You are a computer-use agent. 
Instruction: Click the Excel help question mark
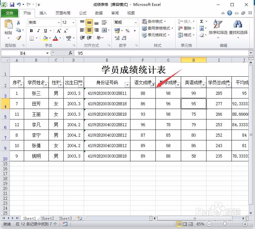(230, 13)
